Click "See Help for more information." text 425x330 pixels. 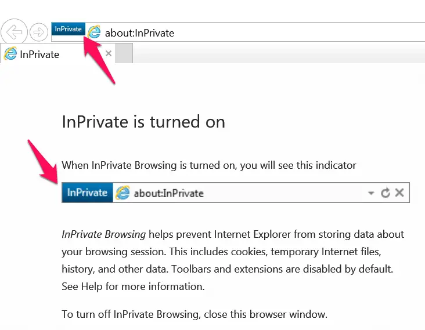point(133,286)
